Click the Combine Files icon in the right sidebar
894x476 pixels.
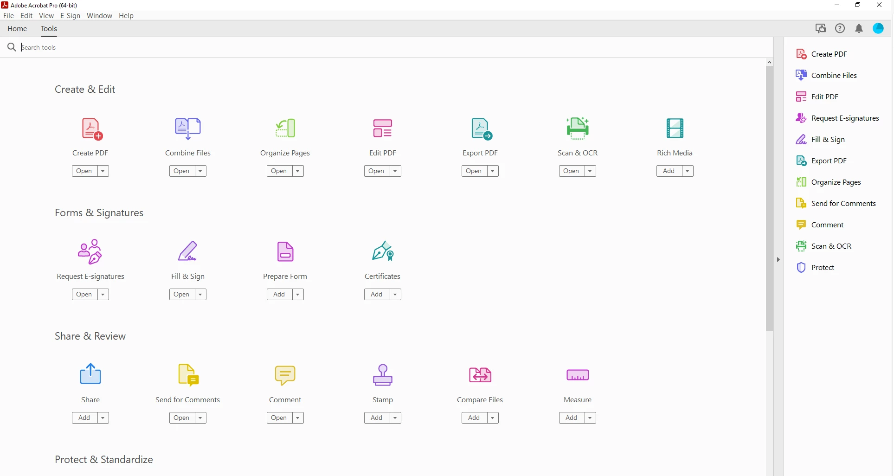[801, 75]
